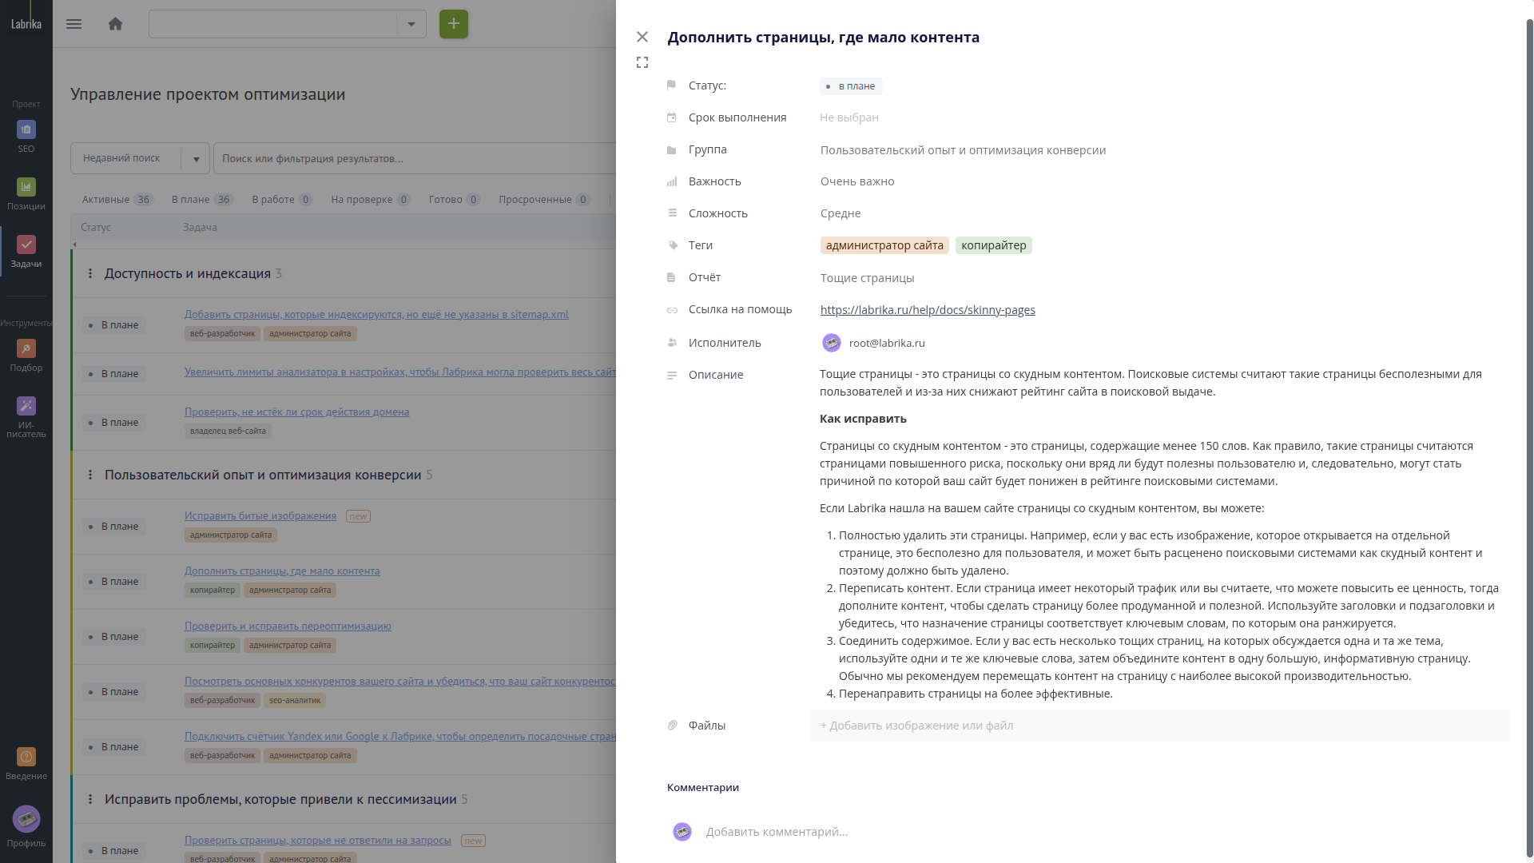Select the Готово 0 filter tab

[455, 200]
